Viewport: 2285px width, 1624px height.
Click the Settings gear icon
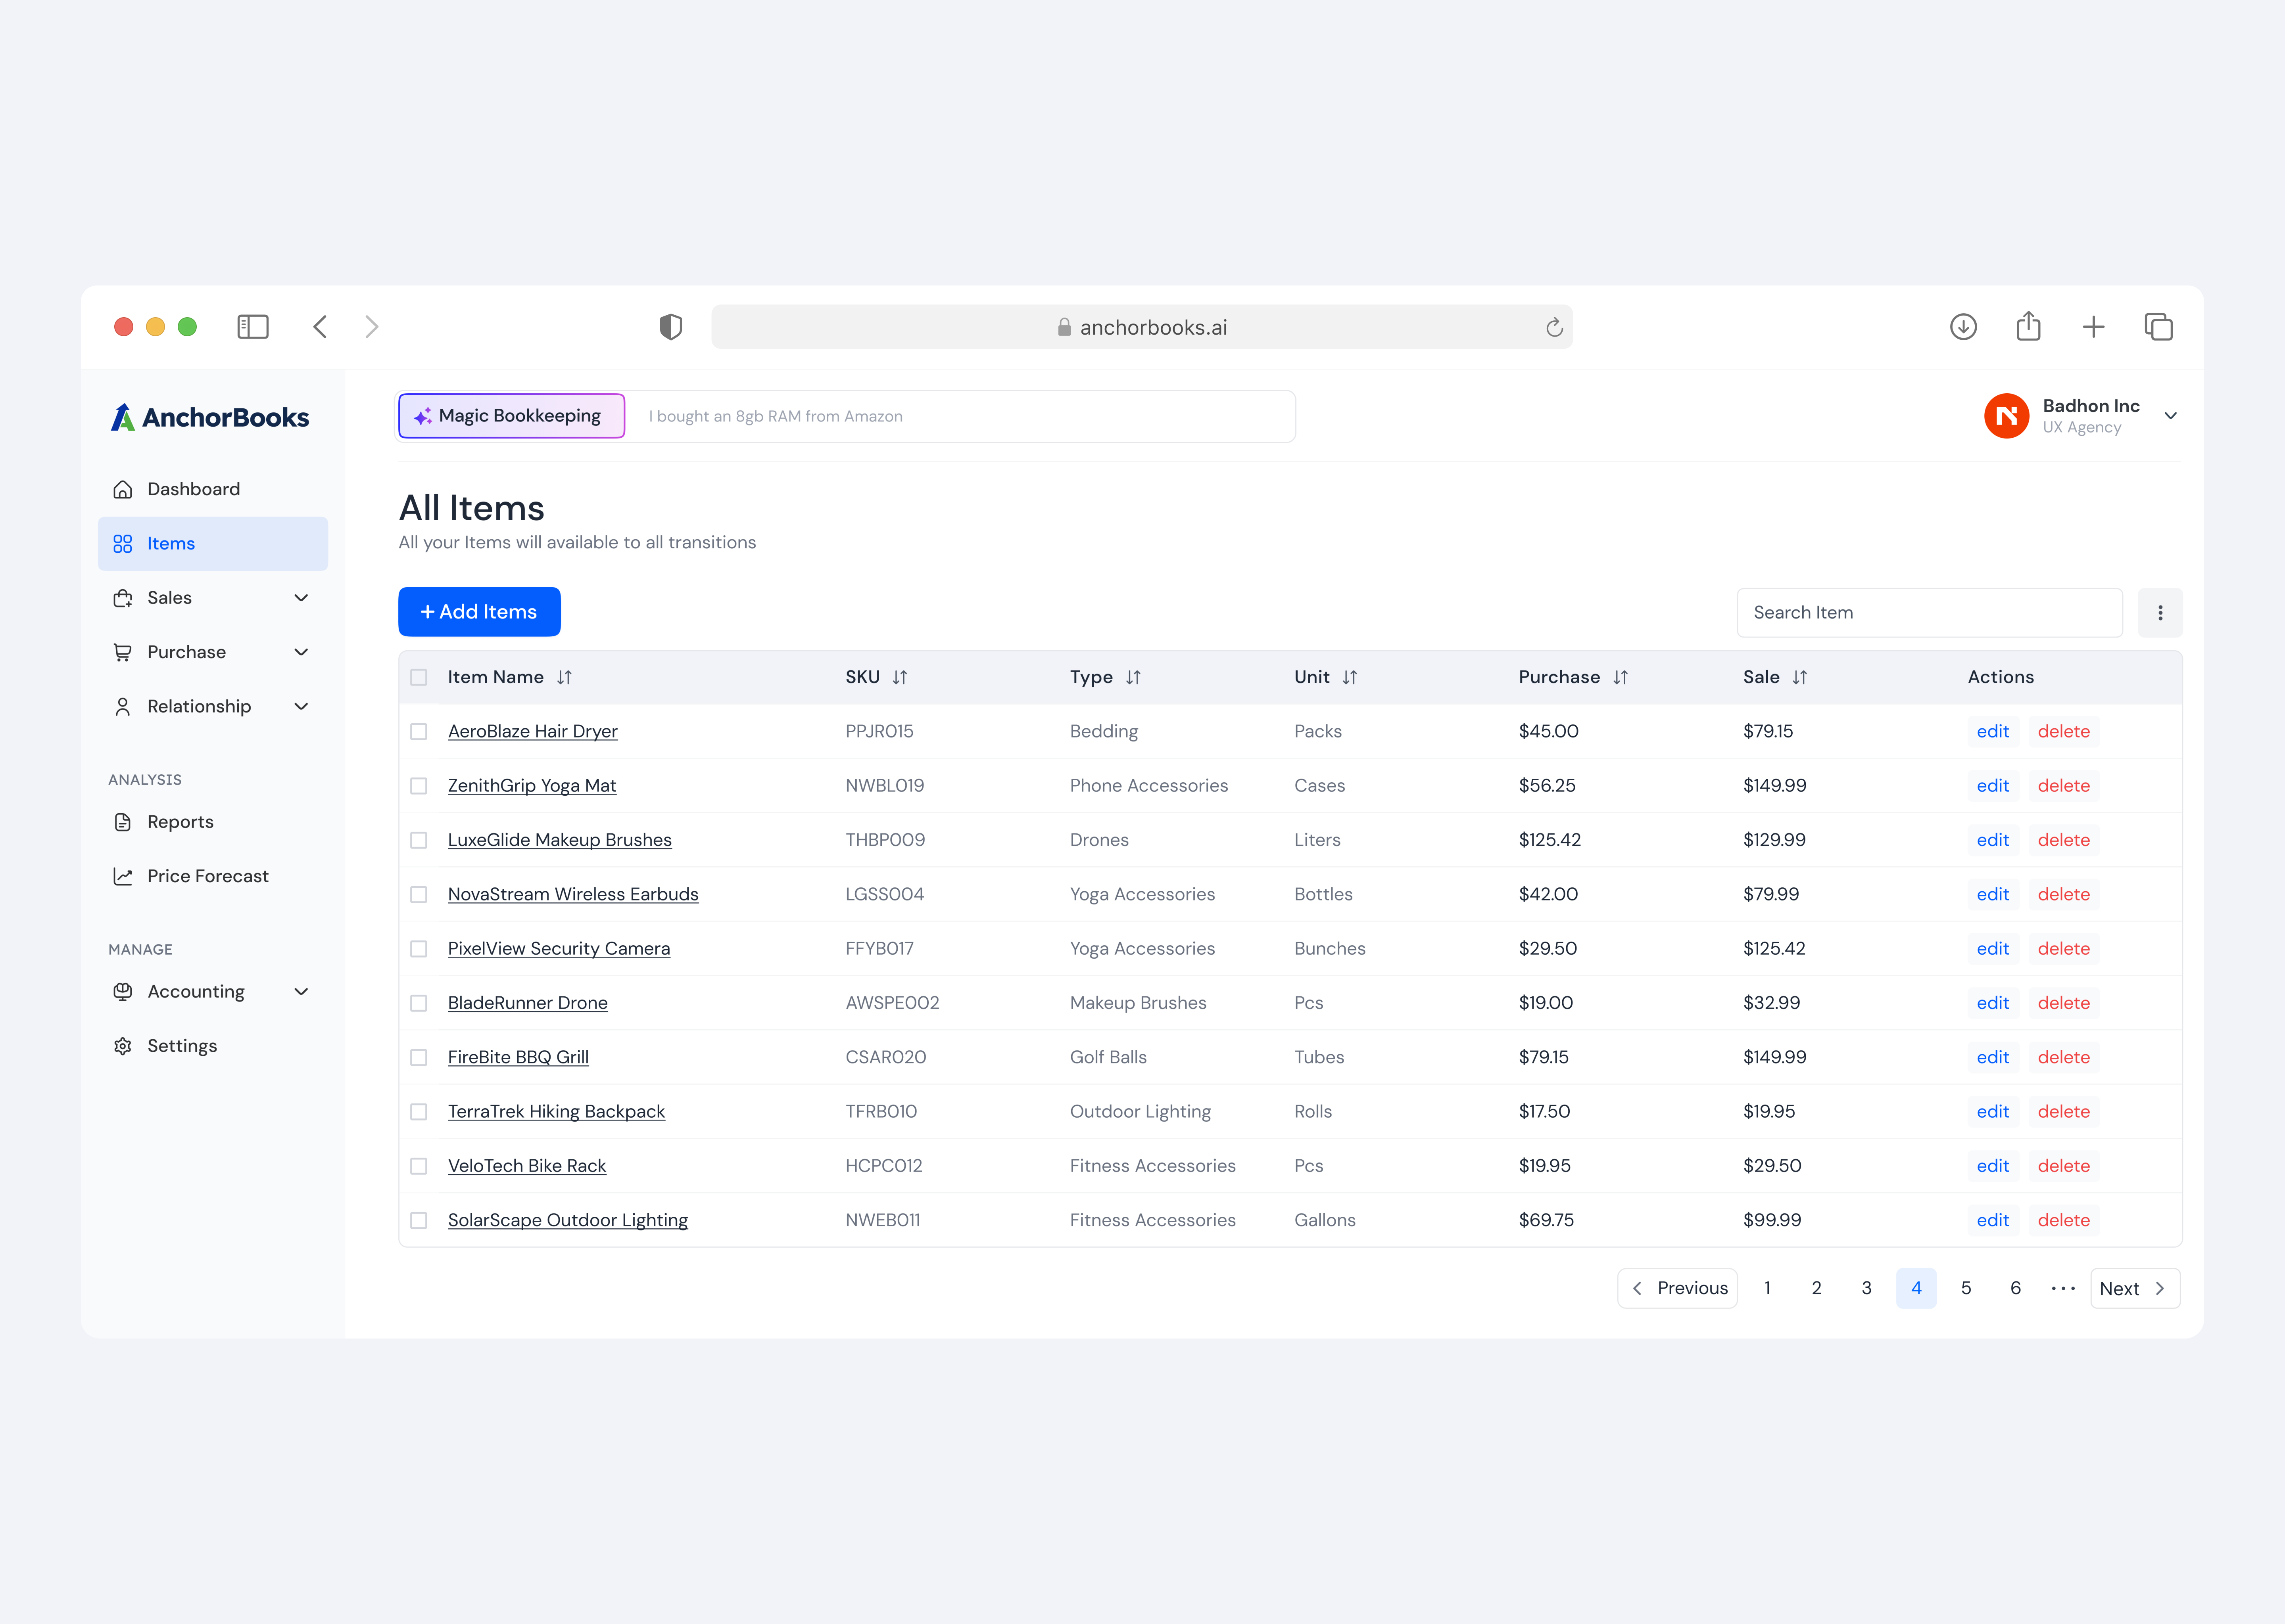click(x=122, y=1045)
